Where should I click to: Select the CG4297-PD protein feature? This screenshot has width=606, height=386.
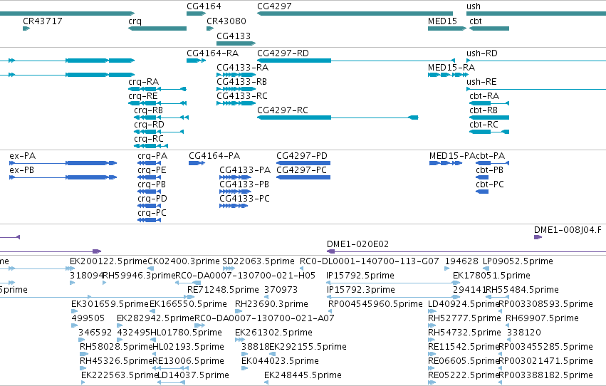tap(303, 163)
